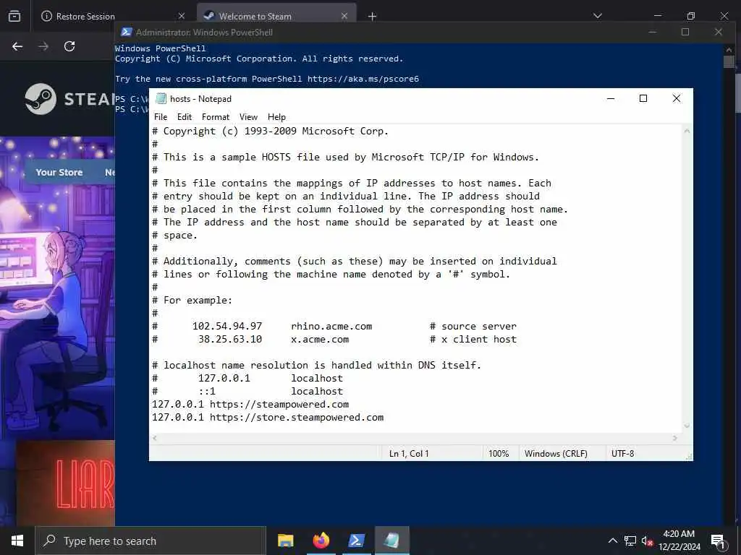Screen dimensions: 741x555
Task: Click the aka.ms/pscore6 URL in PowerShell
Action: (x=363, y=79)
